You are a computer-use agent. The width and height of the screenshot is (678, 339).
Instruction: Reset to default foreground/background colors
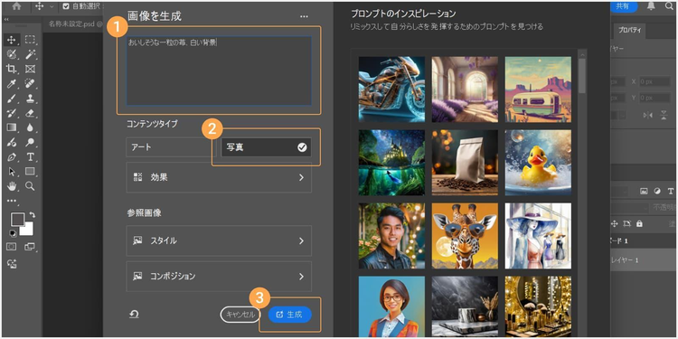pyautogui.click(x=13, y=233)
